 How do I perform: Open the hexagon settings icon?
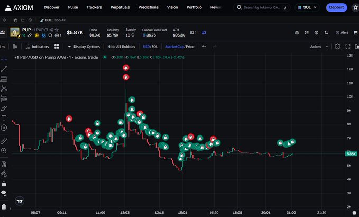click(x=297, y=33)
